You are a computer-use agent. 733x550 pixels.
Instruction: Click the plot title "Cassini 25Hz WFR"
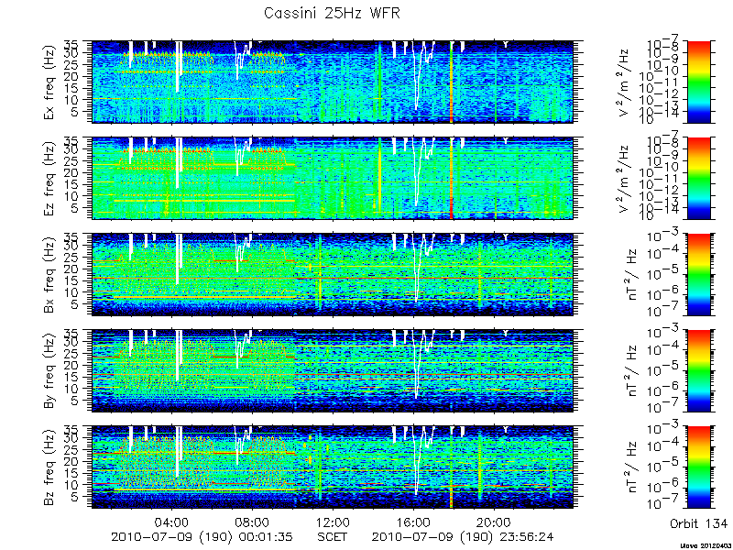(332, 13)
